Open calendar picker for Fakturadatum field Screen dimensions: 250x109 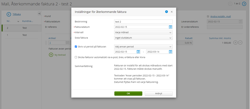pos(170,27)
